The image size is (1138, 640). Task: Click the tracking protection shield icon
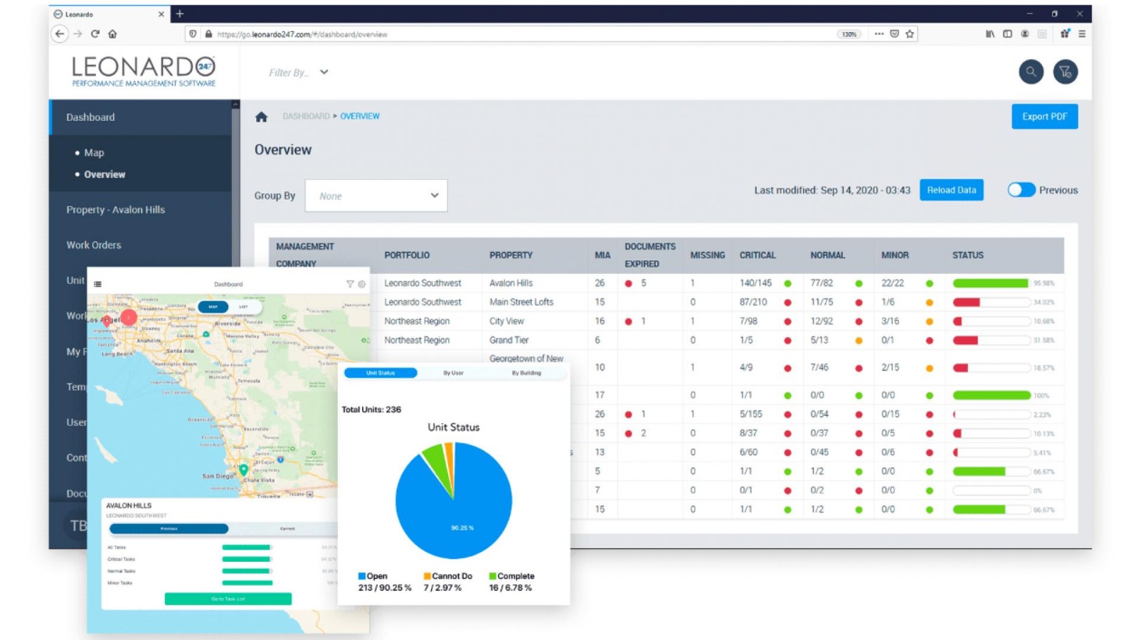(x=193, y=33)
